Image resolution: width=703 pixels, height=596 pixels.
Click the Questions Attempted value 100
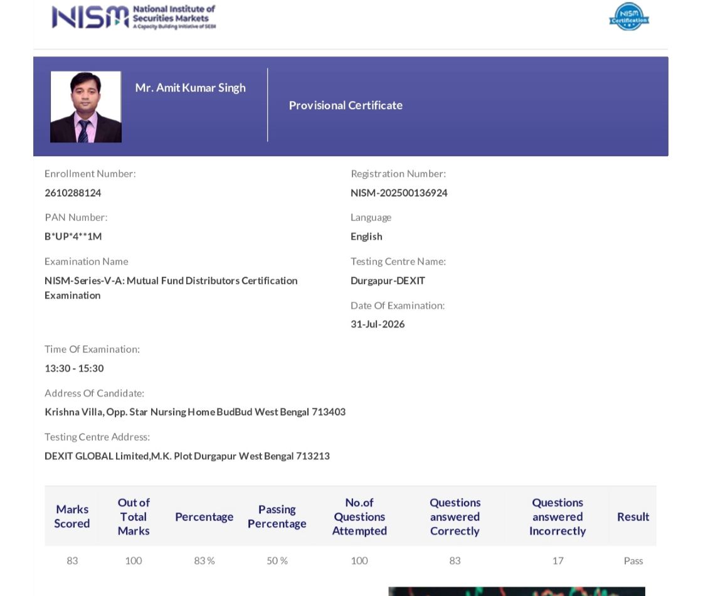pyautogui.click(x=359, y=561)
